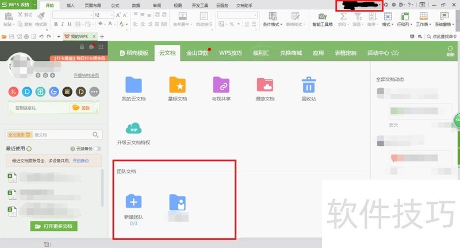Open the 星标文档 starred folder
The width and height of the screenshot is (460, 248).
177,85
